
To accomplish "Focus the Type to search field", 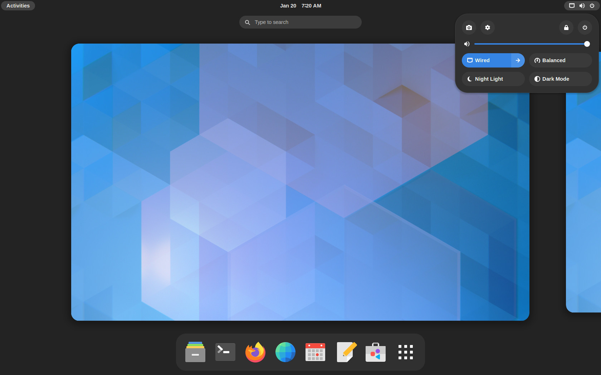I will coord(300,22).
